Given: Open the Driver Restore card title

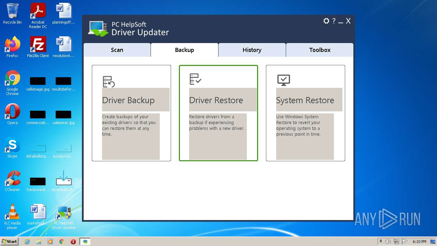Looking at the screenshot, I should point(216,100).
